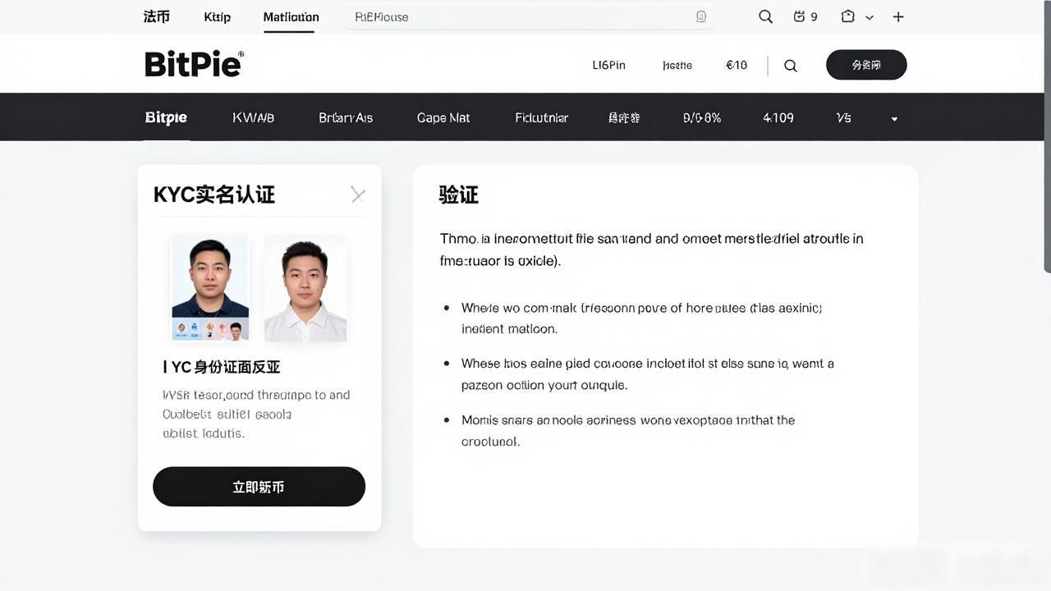The image size is (1051, 591).
Task: Click the BitPie logo
Action: [x=194, y=64]
